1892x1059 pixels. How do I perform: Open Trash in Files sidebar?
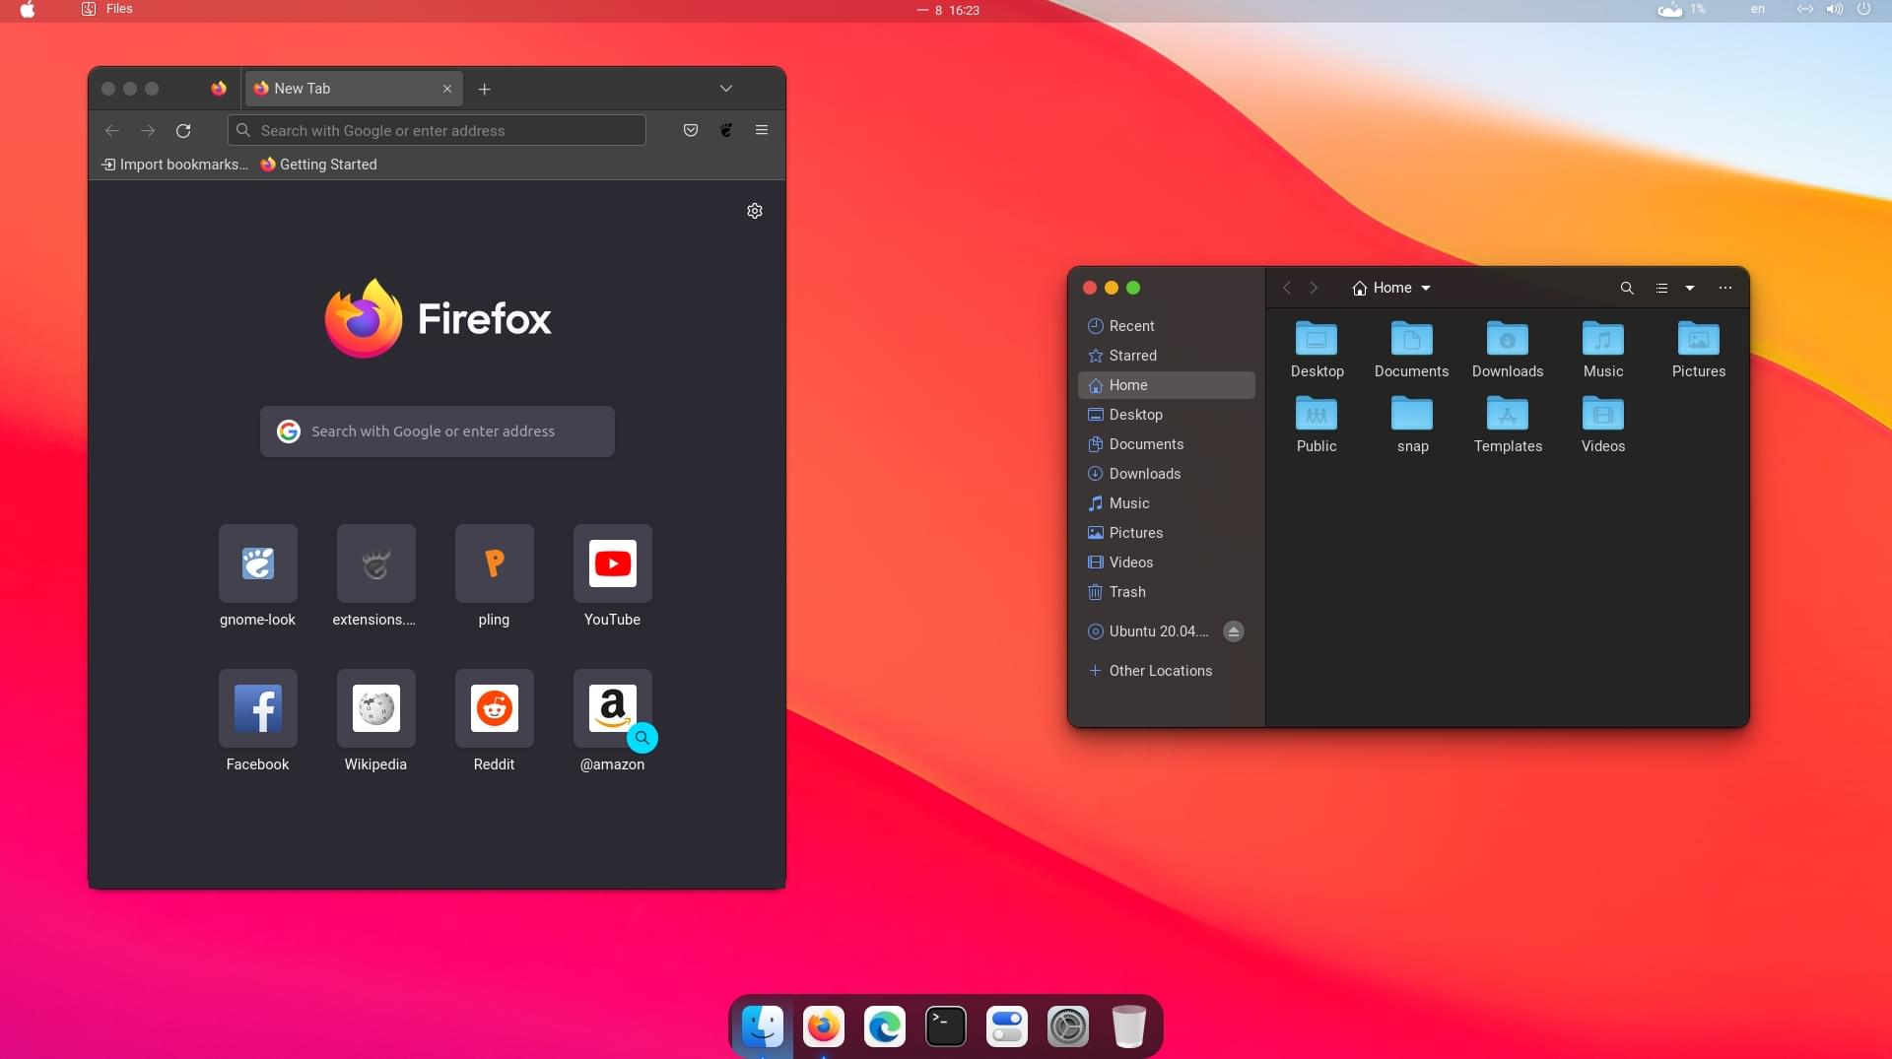1167,592
